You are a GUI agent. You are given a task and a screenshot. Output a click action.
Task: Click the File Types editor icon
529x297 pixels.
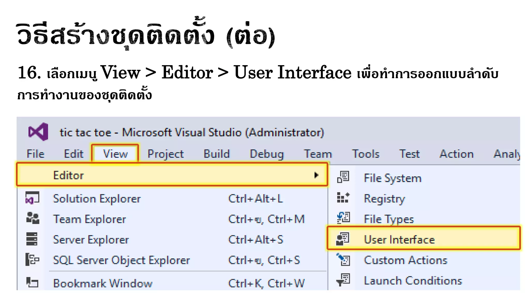point(343,218)
